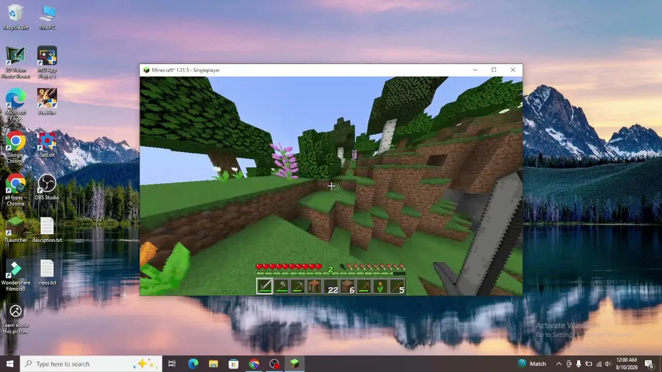Open File Explorer from the taskbar

click(x=213, y=364)
